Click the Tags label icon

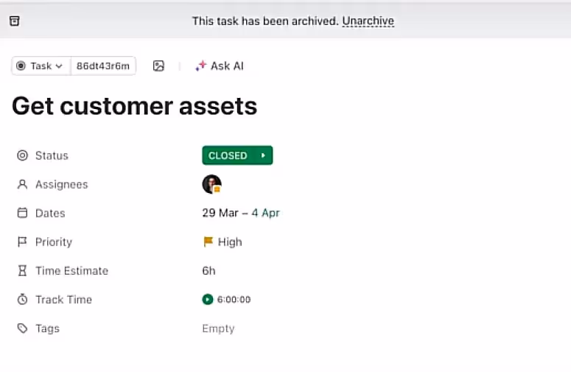[22, 329]
